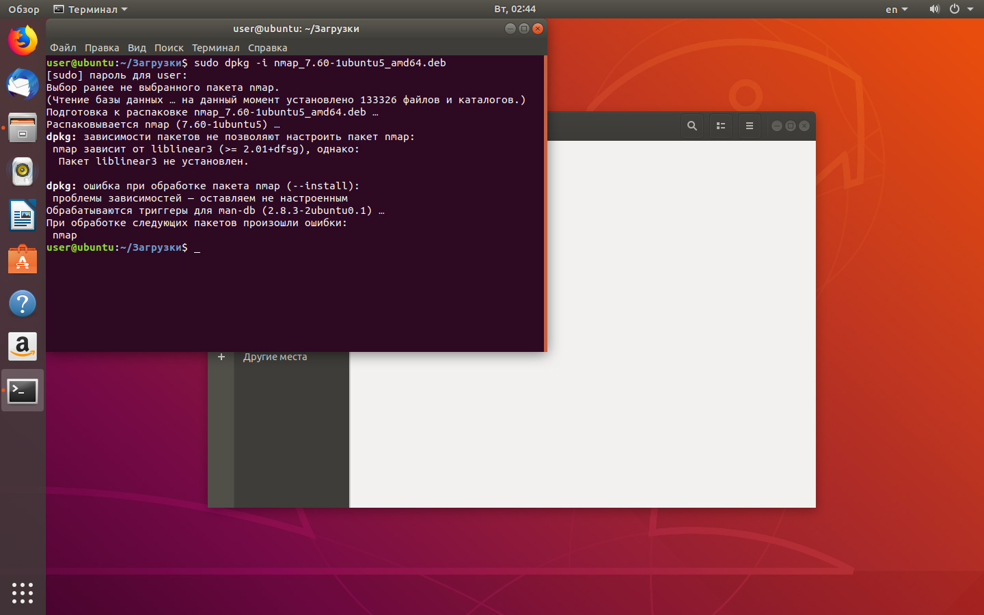Click the line 'Пакет liblinear3 не установлен.'
The height and width of the screenshot is (615, 984).
tap(154, 161)
